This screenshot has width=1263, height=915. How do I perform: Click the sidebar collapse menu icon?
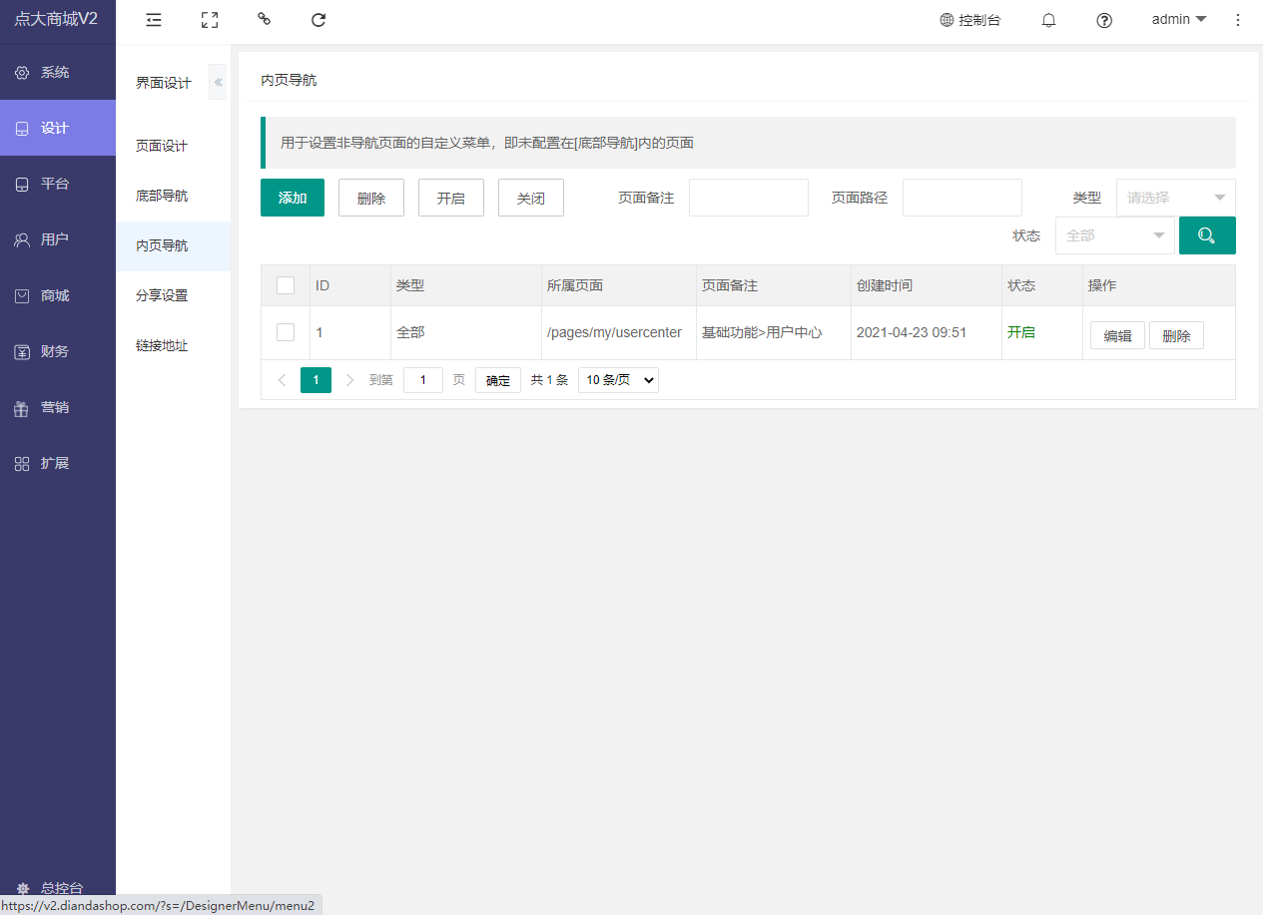tap(153, 20)
